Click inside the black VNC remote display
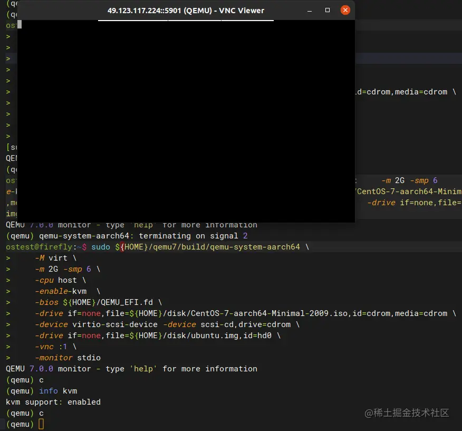This screenshot has width=462, height=431. (x=186, y=121)
